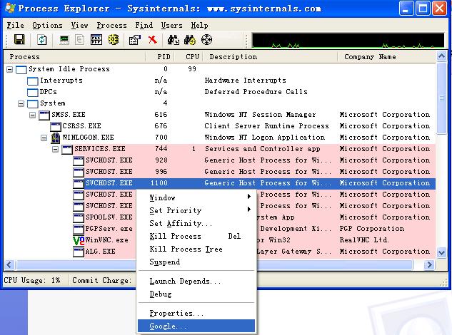Select SVCHOST.EXE with PID 928

[220, 160]
